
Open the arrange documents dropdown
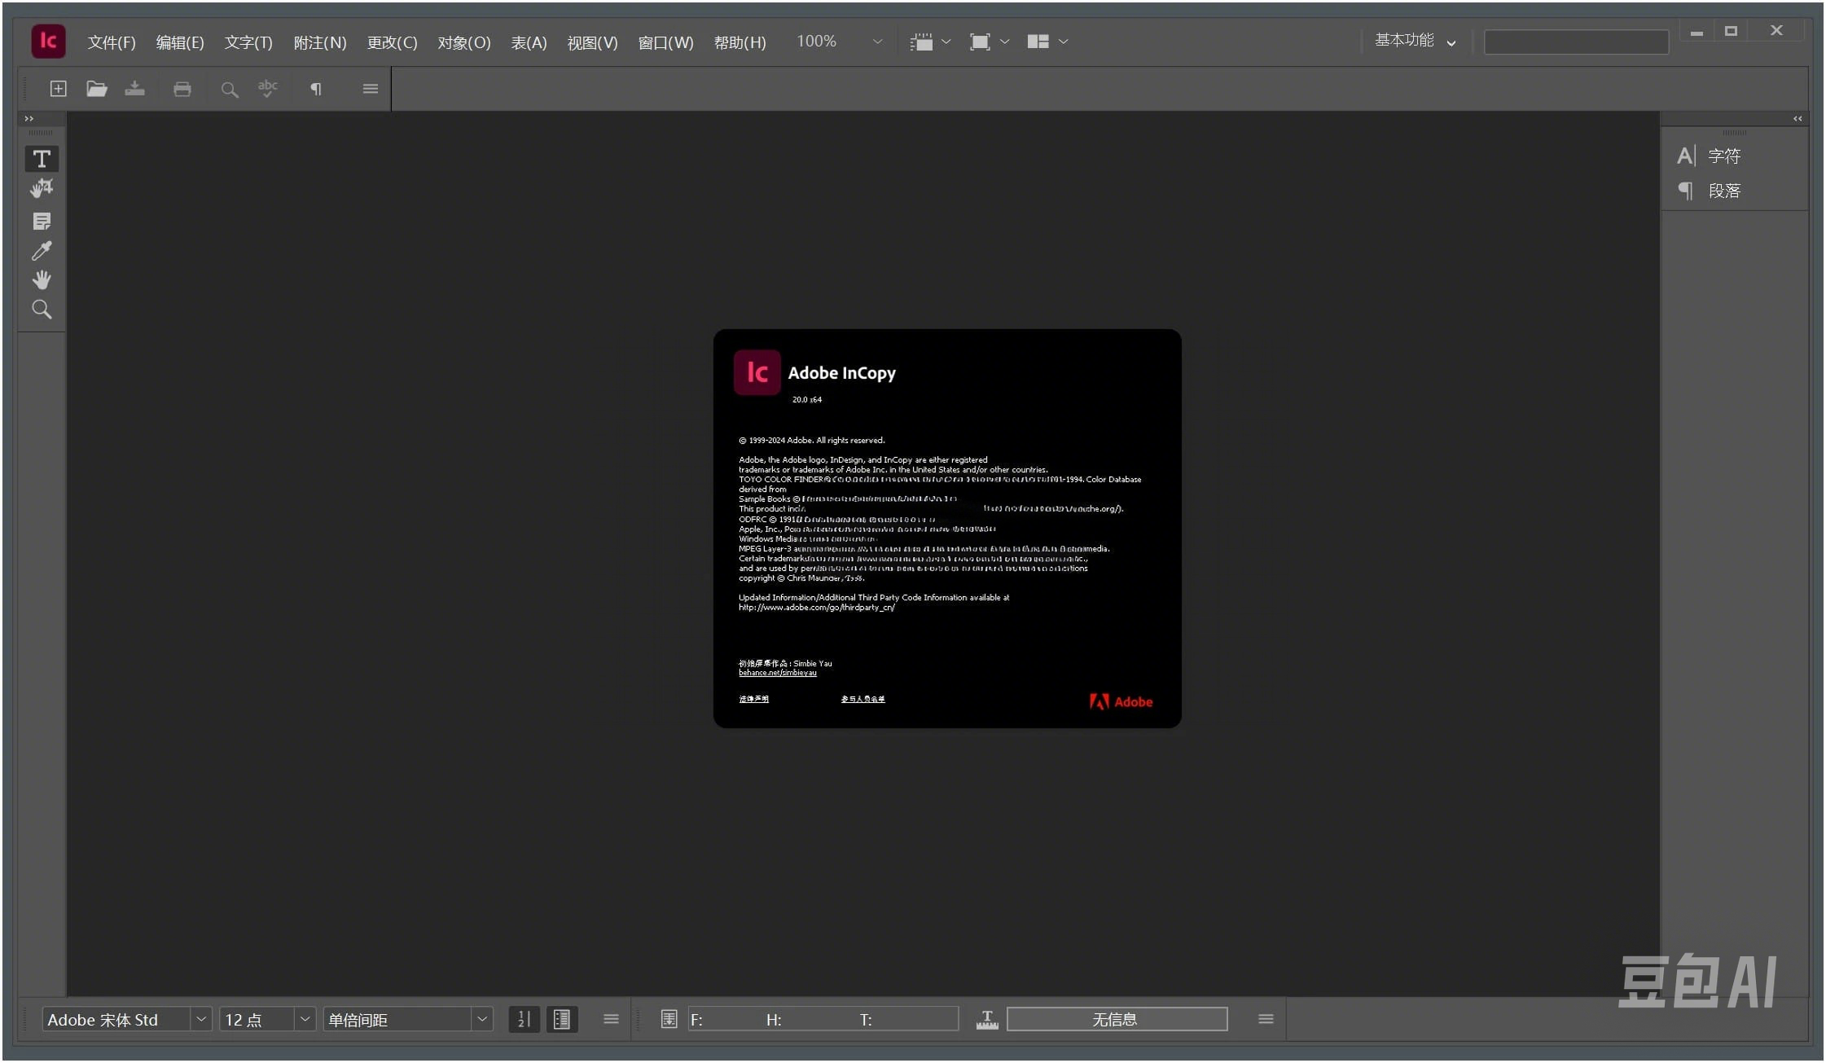pos(1047,42)
